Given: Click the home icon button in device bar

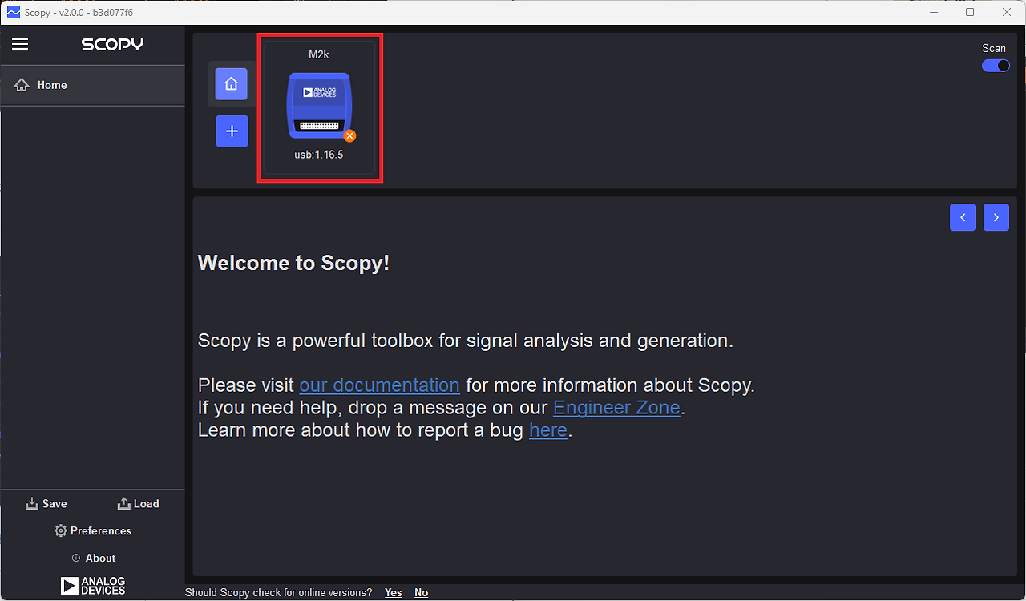Looking at the screenshot, I should point(232,83).
